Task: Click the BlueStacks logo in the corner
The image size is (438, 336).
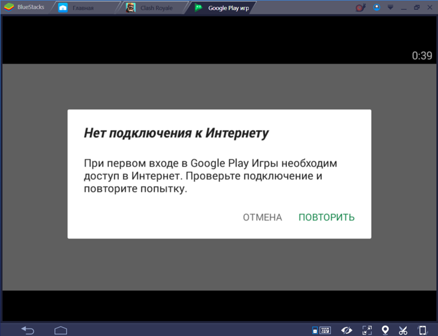Action: point(8,8)
